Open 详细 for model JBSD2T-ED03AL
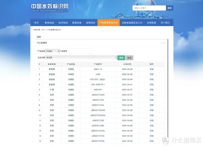 152,115
